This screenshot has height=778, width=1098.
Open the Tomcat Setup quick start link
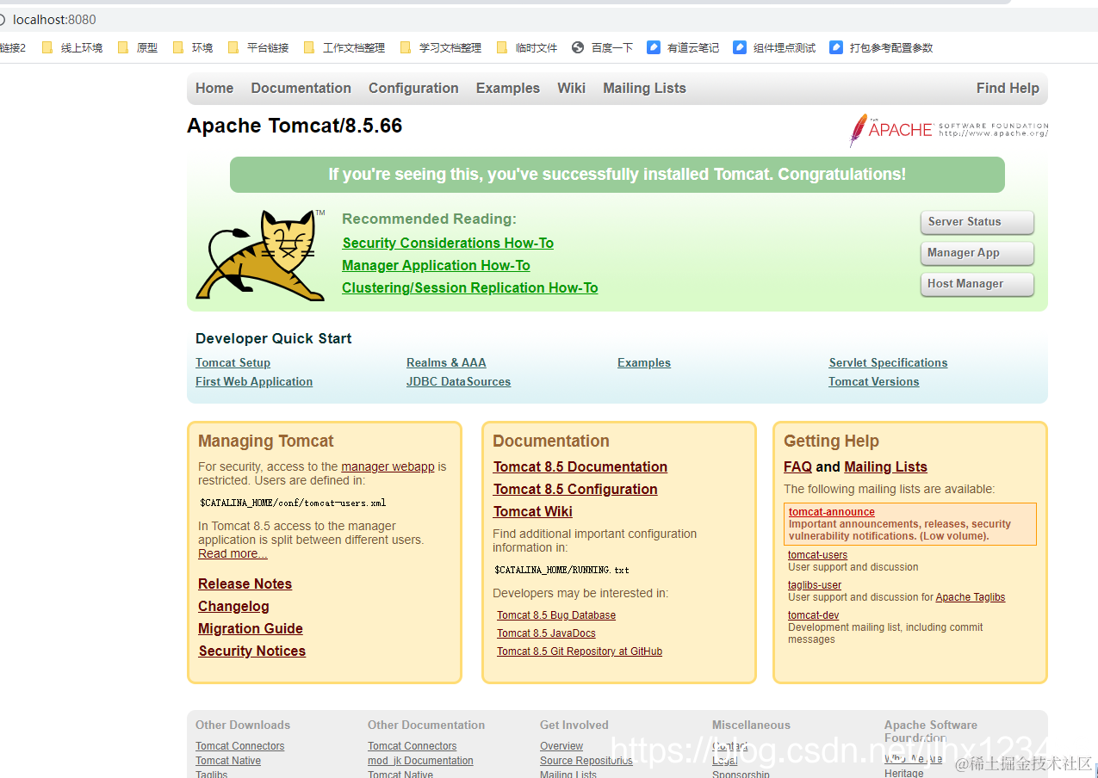(233, 362)
